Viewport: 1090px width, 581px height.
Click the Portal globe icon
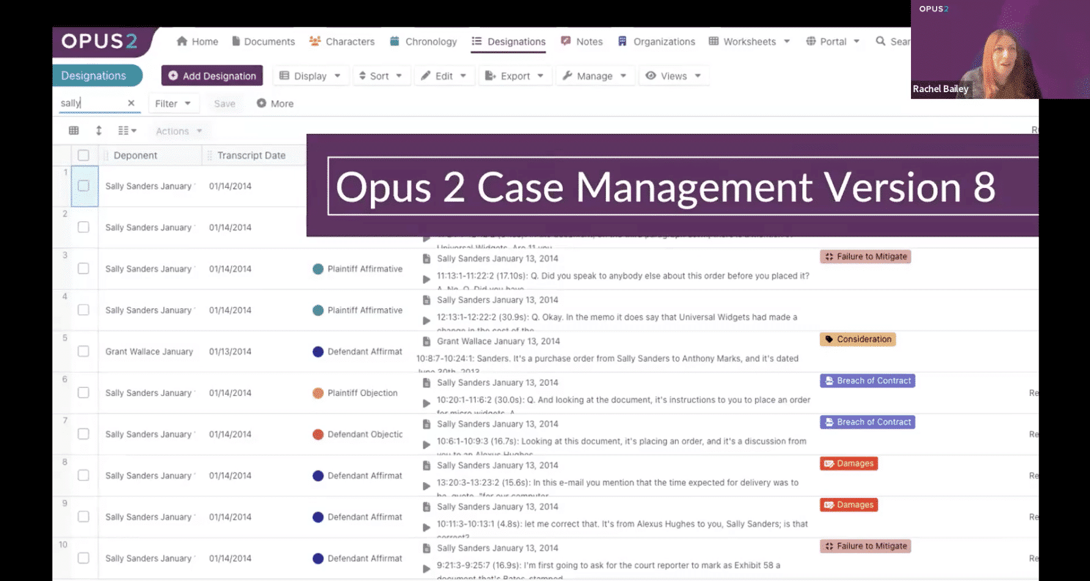coord(811,41)
